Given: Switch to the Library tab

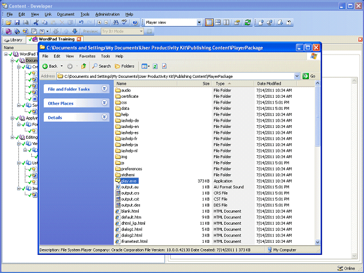Looking at the screenshot, I should [13, 40].
